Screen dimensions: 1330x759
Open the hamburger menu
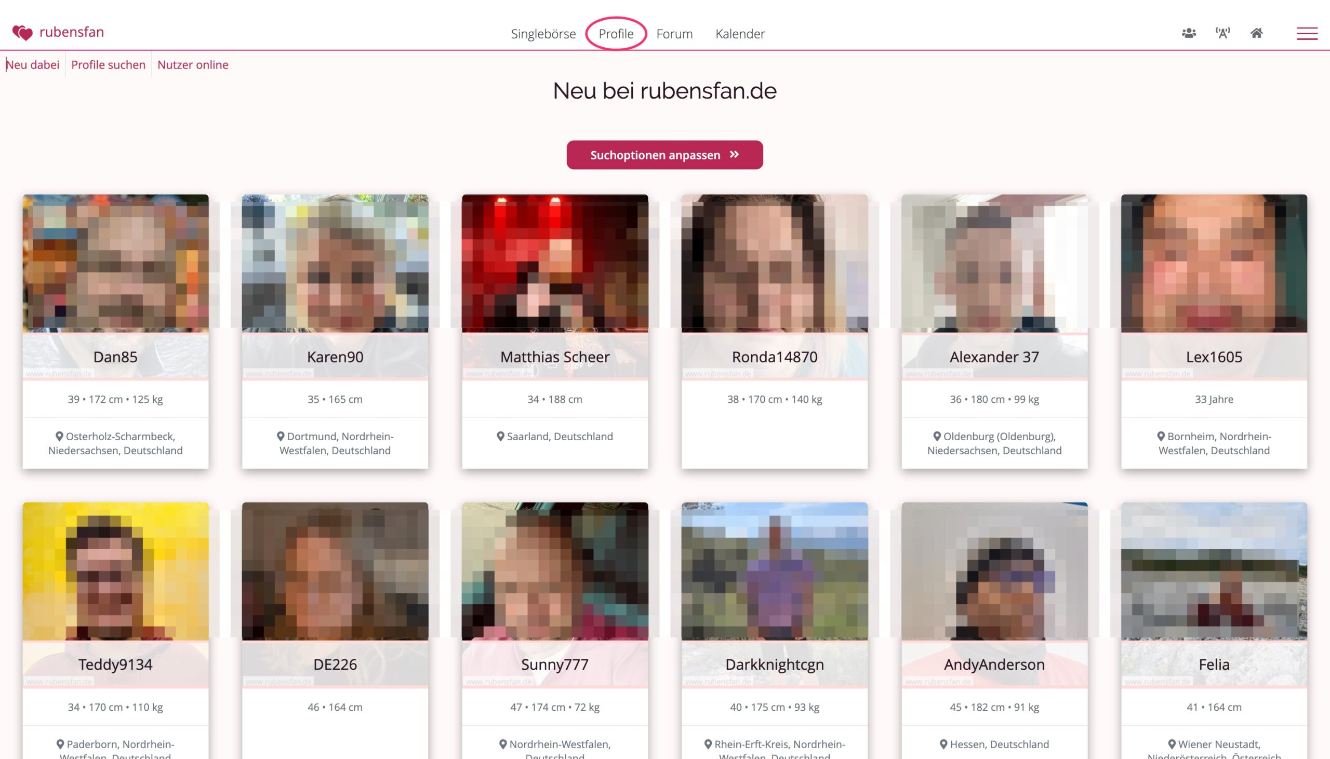pos(1307,33)
